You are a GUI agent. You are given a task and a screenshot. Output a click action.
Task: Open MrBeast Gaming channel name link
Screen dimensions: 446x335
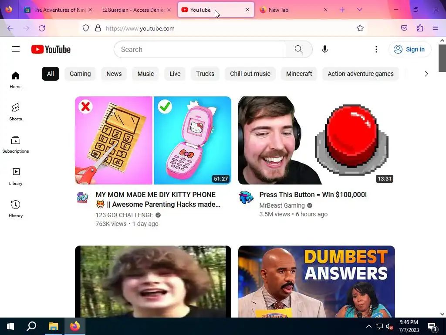pyautogui.click(x=282, y=205)
